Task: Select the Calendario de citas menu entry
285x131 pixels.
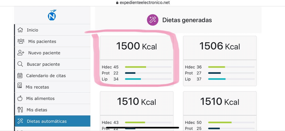Action: tap(52, 76)
